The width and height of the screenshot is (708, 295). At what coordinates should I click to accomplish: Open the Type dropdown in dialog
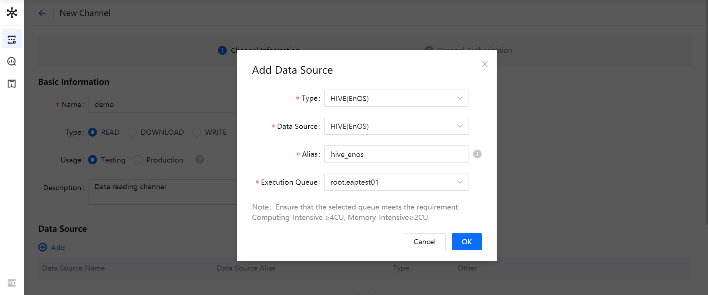pos(396,98)
